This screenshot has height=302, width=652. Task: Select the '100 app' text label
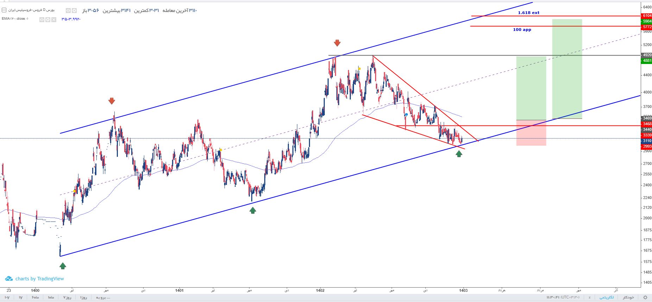click(x=522, y=30)
